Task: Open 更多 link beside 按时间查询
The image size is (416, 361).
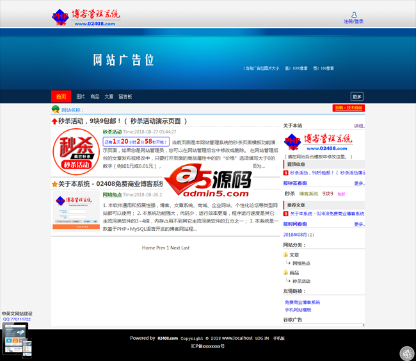Action: [360, 224]
